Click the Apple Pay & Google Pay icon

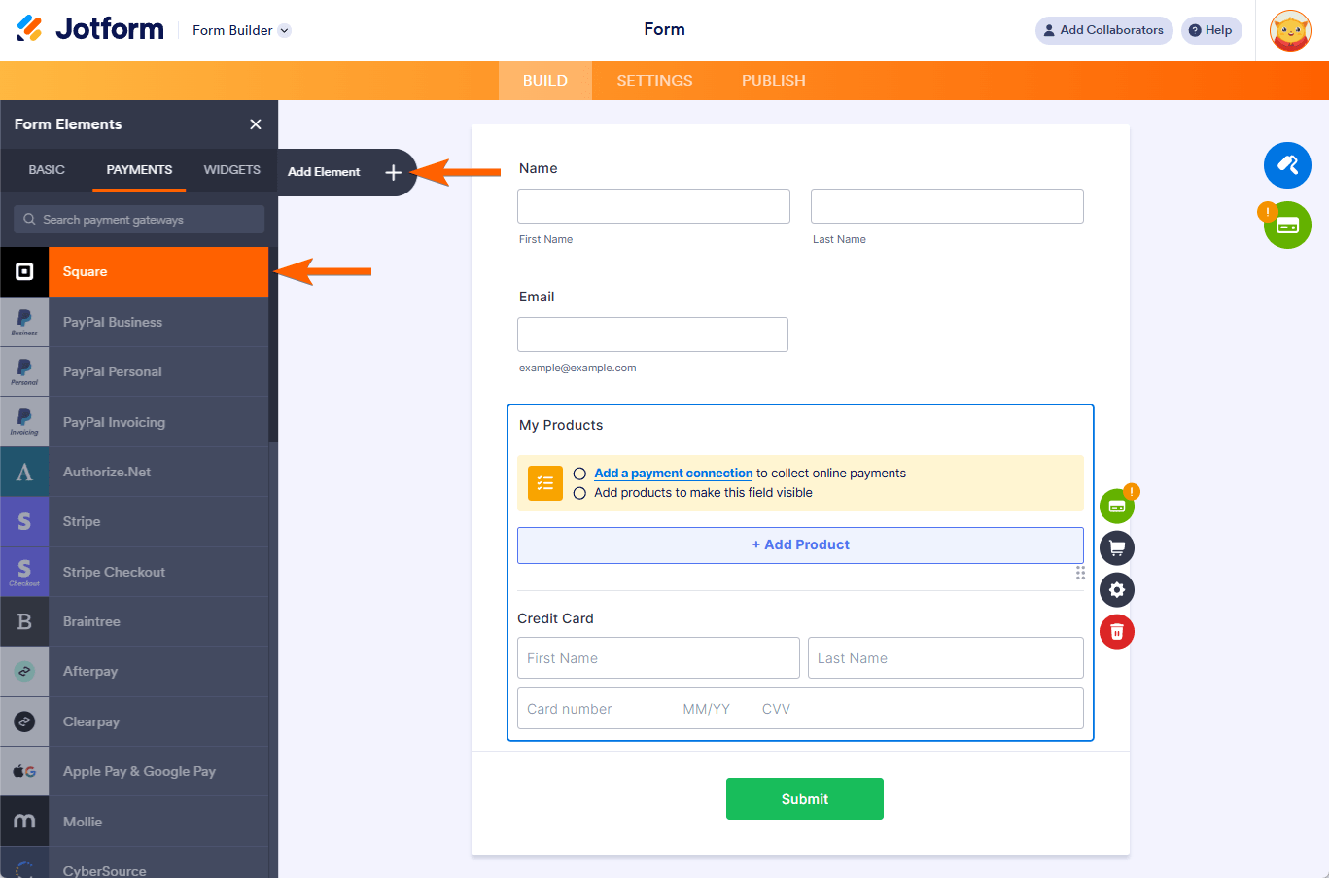tap(24, 771)
